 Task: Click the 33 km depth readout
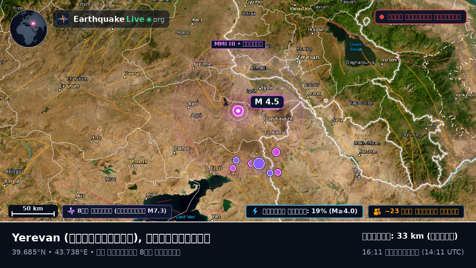click(x=410, y=236)
